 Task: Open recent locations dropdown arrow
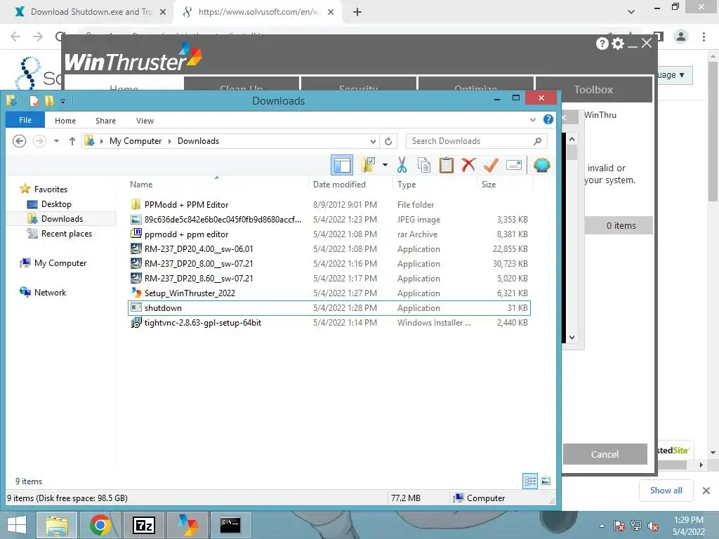click(56, 141)
